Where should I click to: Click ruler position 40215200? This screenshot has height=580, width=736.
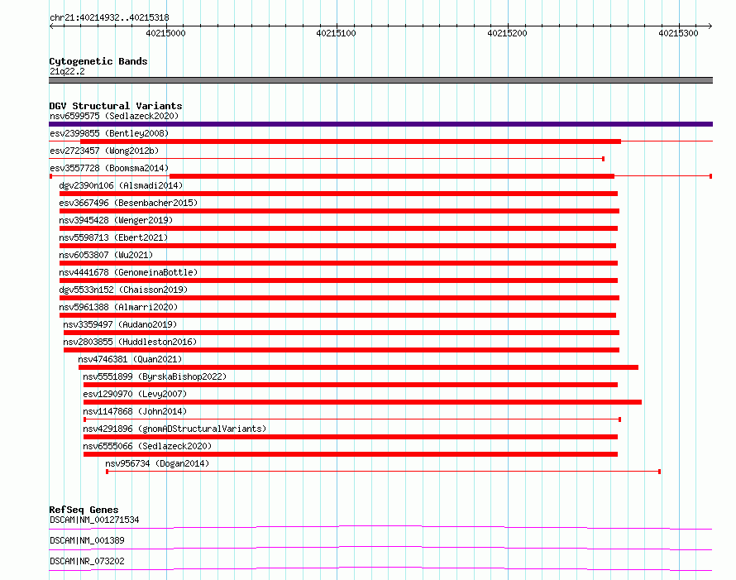(x=508, y=33)
